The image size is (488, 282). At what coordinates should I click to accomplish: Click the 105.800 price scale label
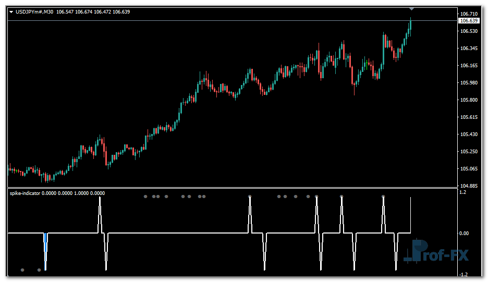[468, 100]
